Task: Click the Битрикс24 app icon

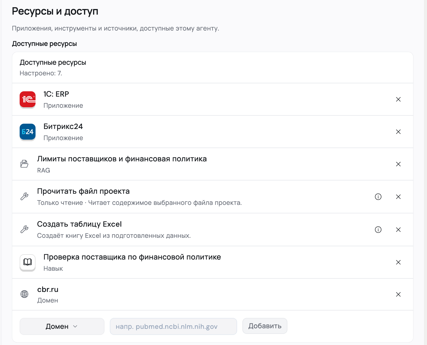Action: click(x=28, y=132)
